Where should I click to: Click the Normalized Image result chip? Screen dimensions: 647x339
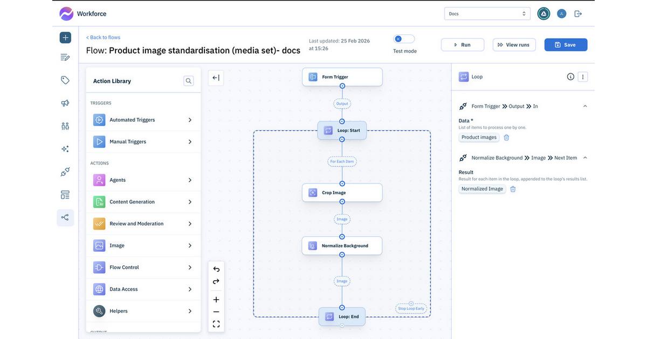(483, 189)
